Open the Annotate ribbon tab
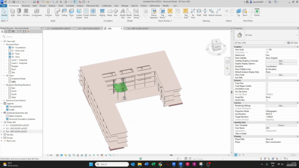Viewport: 299px width, 168px height. tap(70, 6)
